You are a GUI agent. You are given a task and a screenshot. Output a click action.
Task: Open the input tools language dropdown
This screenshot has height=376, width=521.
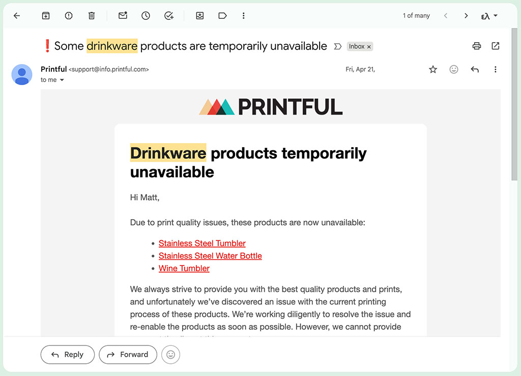pyautogui.click(x=488, y=15)
